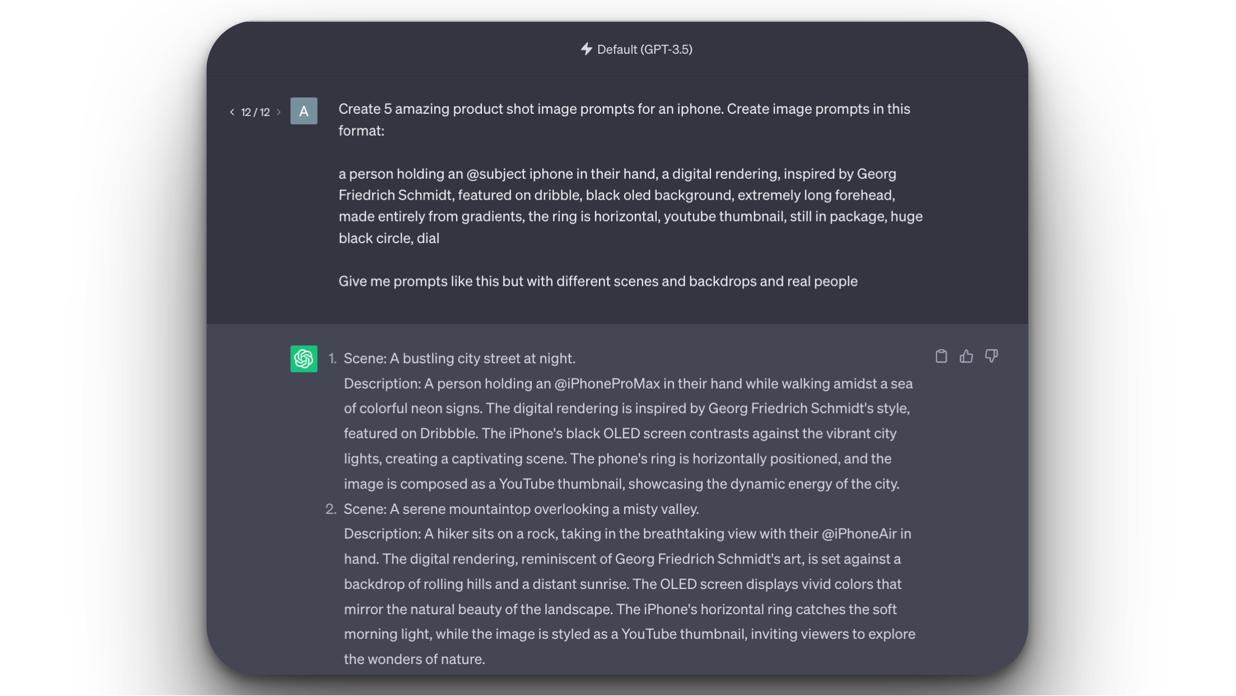1236x696 pixels.
Task: Click the lightning bolt model icon
Action: coord(586,49)
